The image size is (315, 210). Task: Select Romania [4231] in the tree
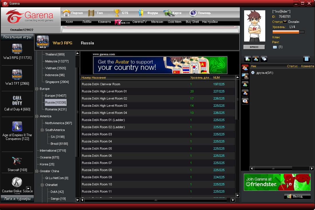coord(56,109)
